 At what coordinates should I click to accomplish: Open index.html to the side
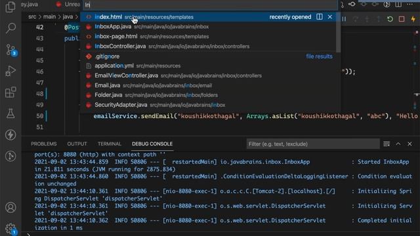point(320,17)
